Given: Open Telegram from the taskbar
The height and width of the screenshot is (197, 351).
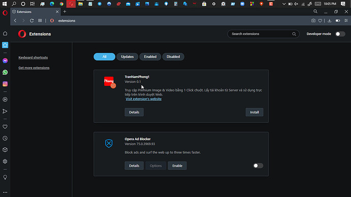Looking at the screenshot, I should [x=99, y=4].
